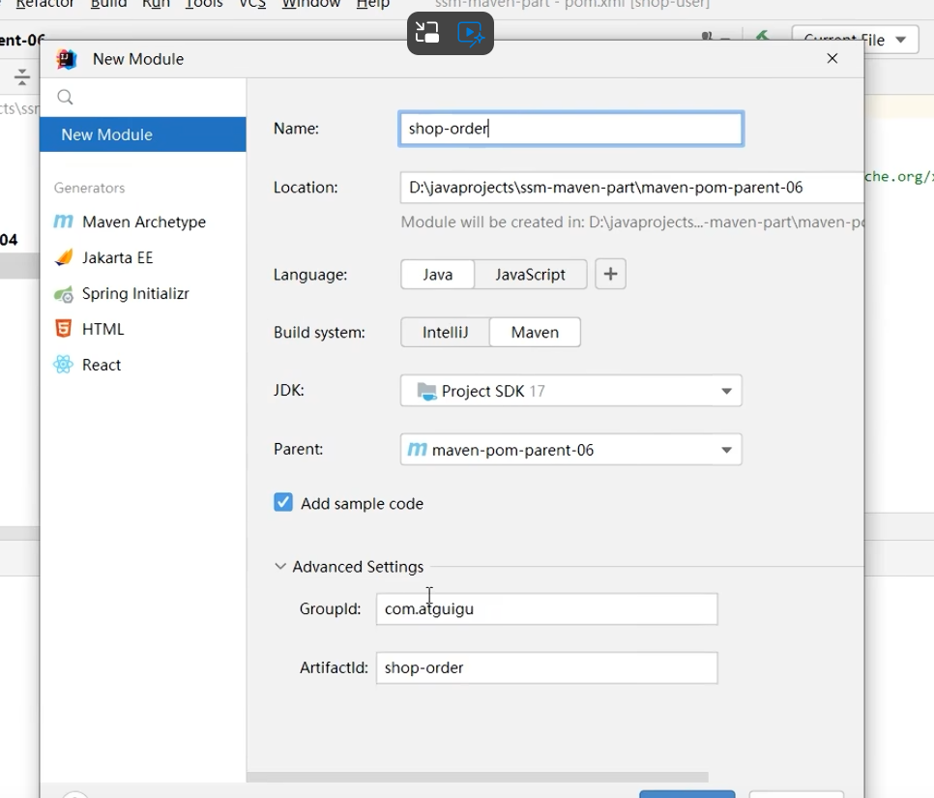The width and height of the screenshot is (934, 798).
Task: Click the horizontal scrollbar at dialog bottom
Action: pyautogui.click(x=477, y=777)
